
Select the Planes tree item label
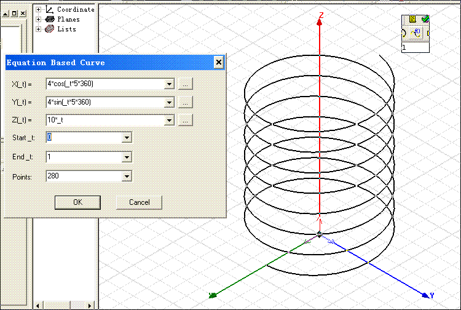[x=68, y=20]
